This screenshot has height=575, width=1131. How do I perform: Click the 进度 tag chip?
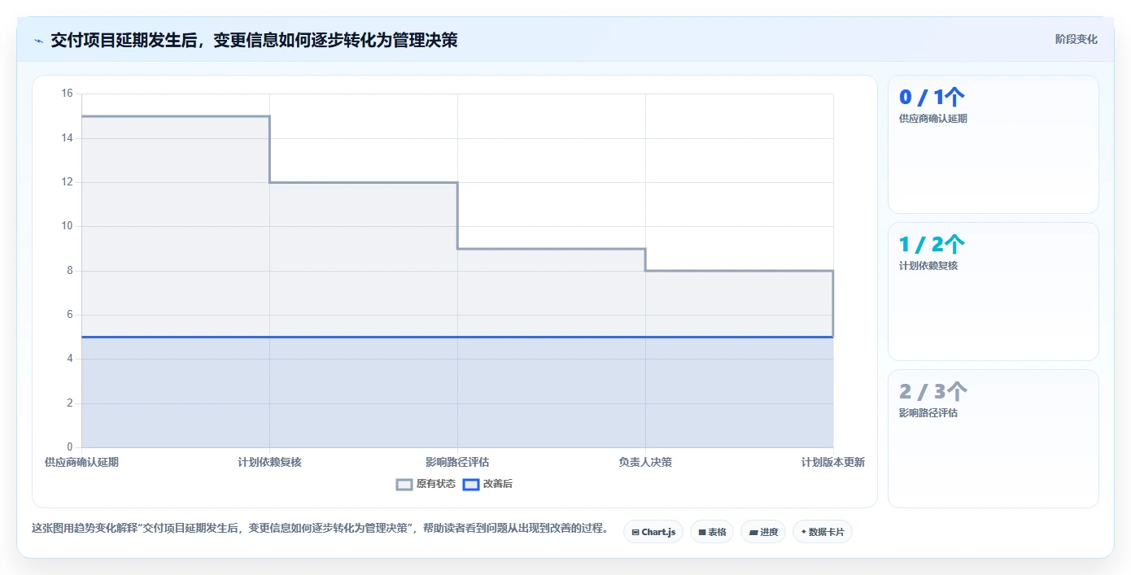tap(763, 532)
